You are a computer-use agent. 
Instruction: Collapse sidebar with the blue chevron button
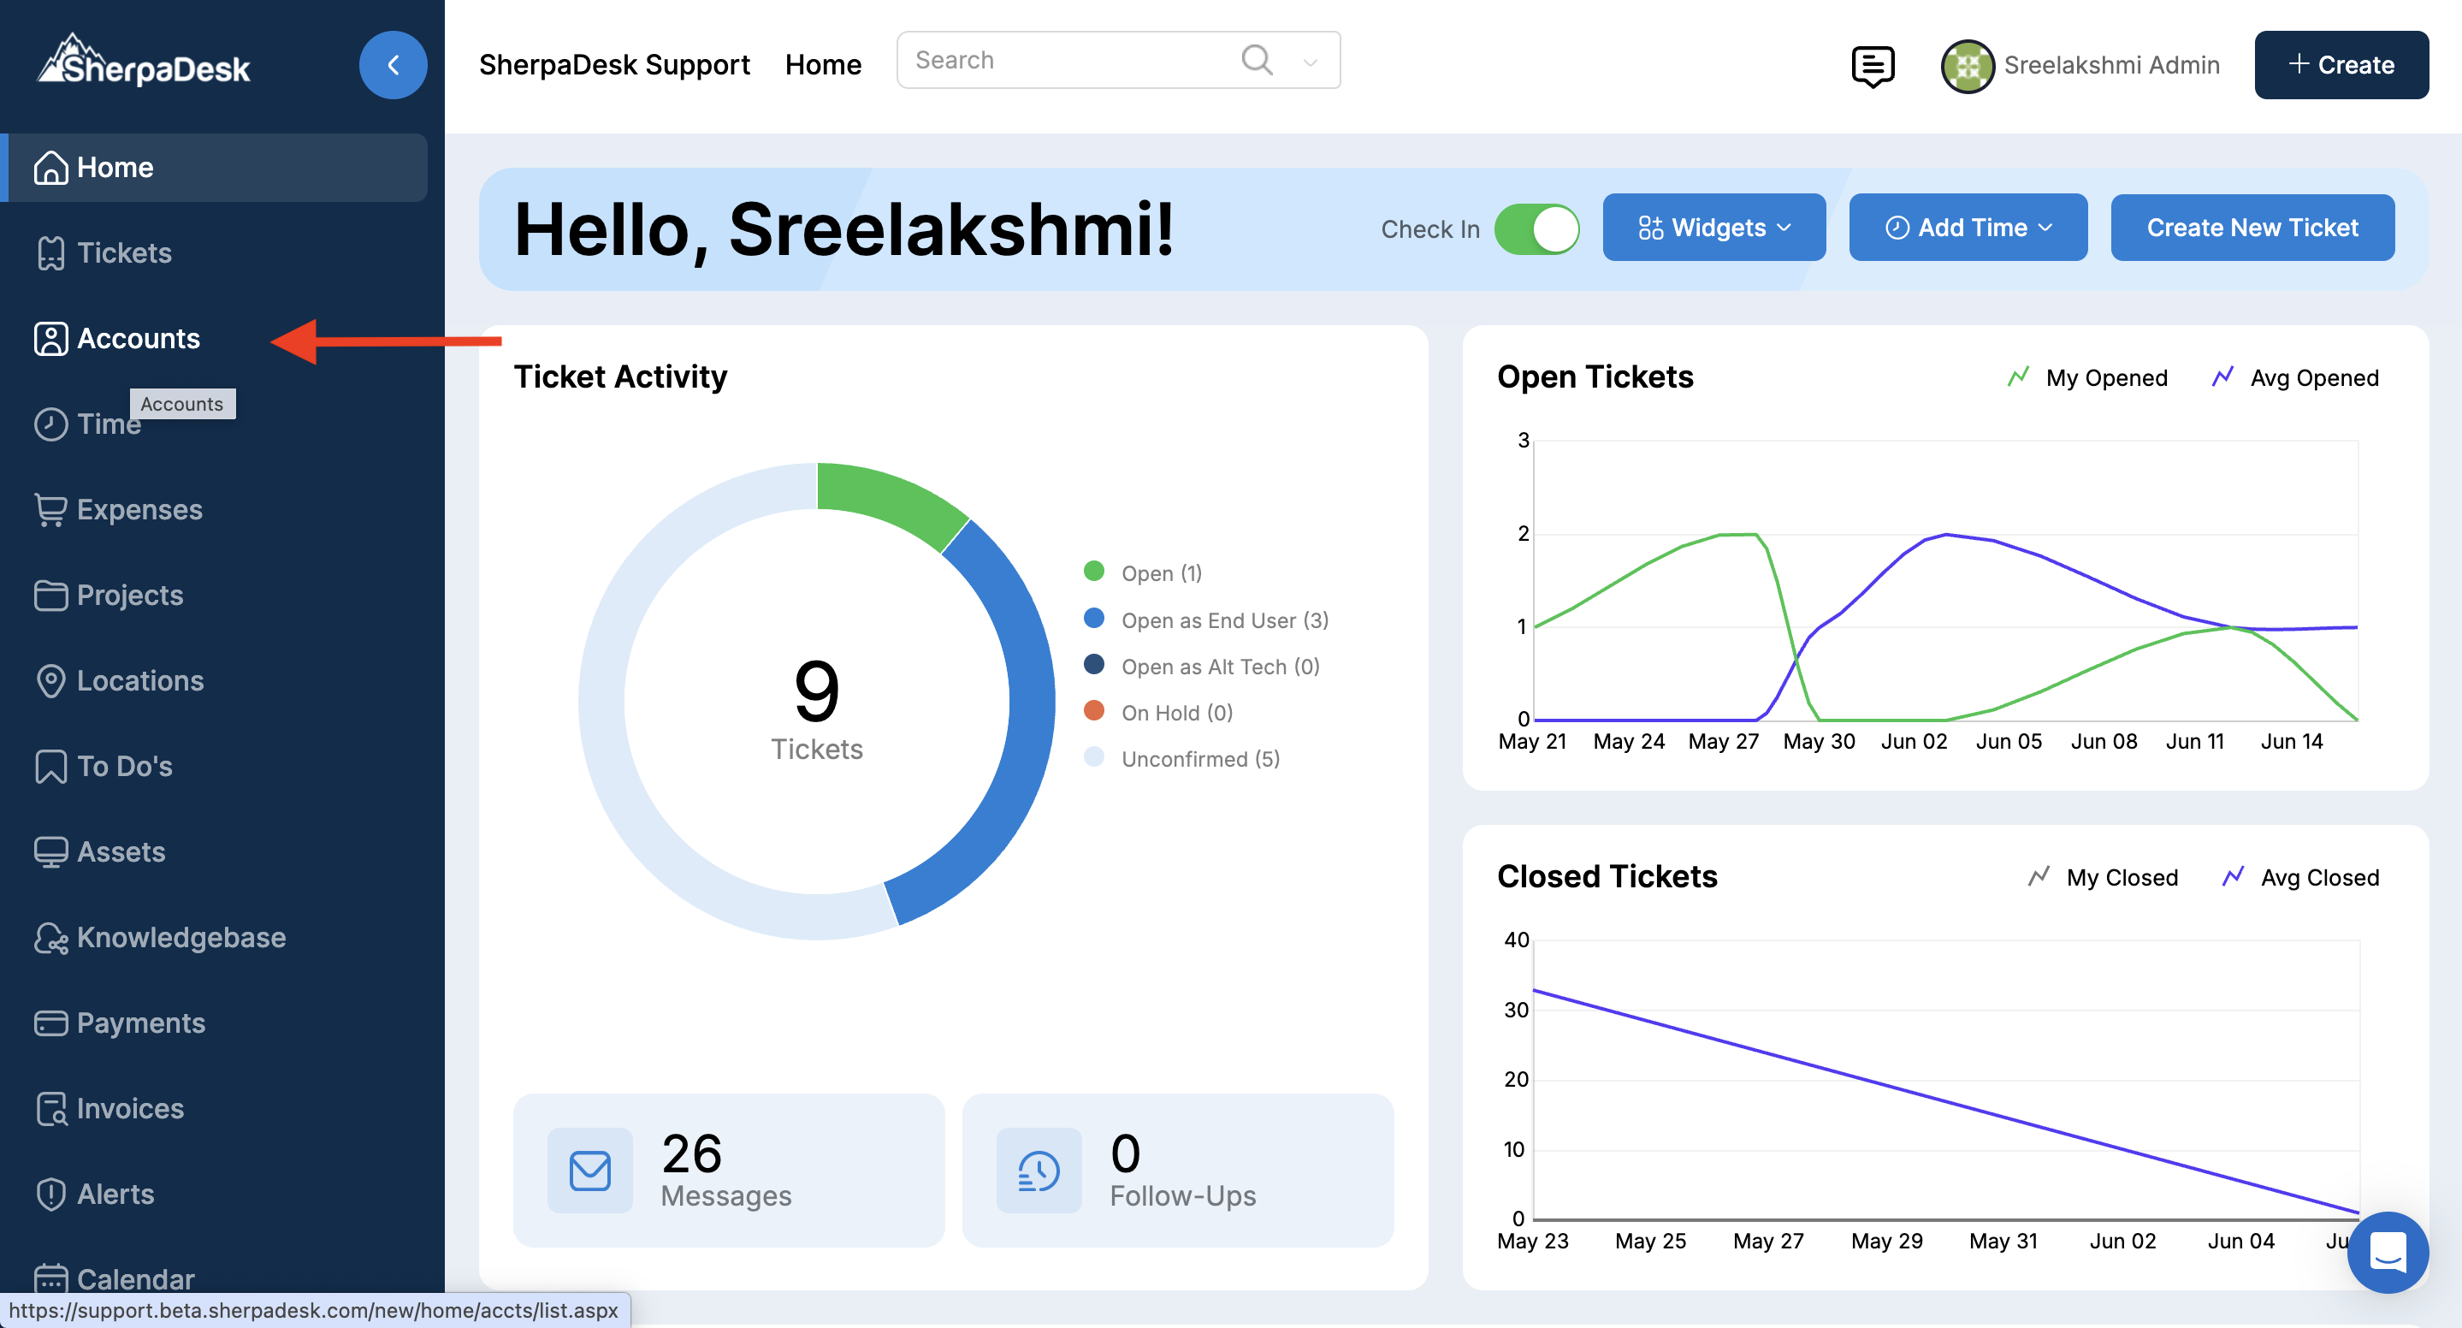click(x=393, y=65)
